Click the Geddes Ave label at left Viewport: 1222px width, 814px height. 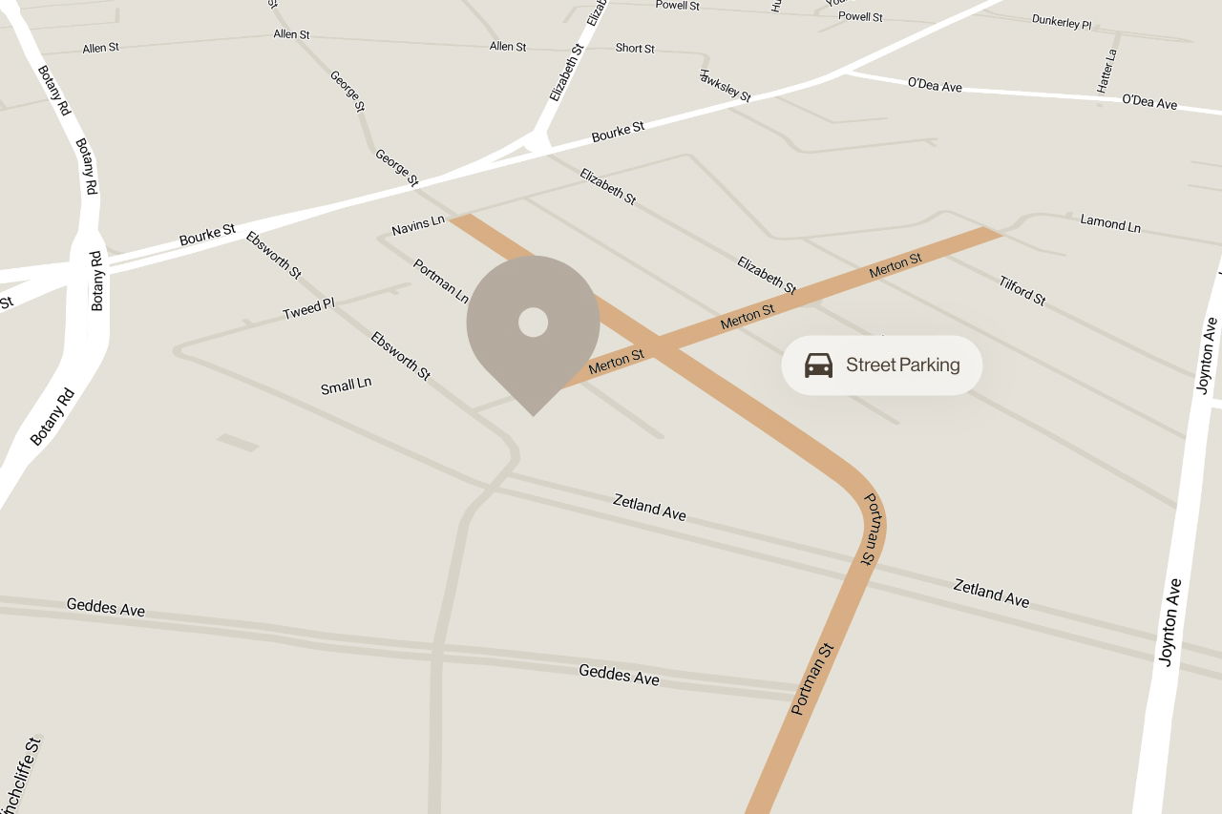(x=106, y=607)
